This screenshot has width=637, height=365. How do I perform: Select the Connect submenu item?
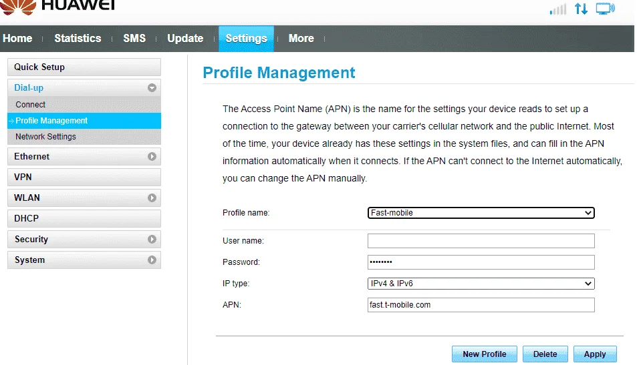pos(84,105)
